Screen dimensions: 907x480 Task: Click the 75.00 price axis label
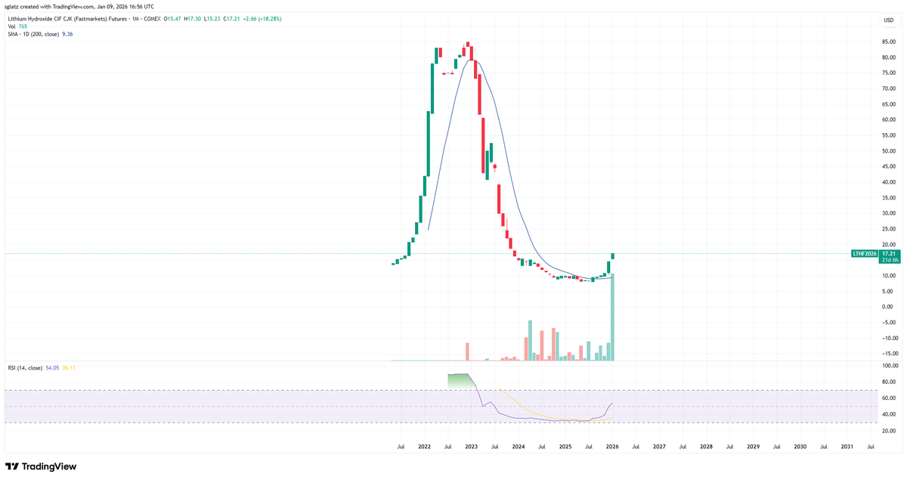pyautogui.click(x=889, y=73)
